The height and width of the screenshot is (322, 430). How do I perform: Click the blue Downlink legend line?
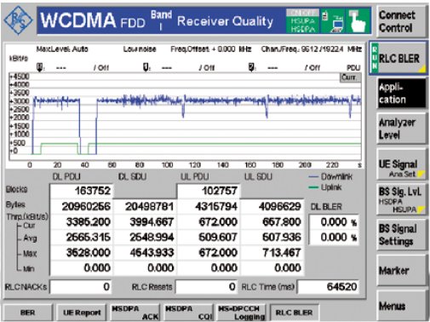click(313, 176)
